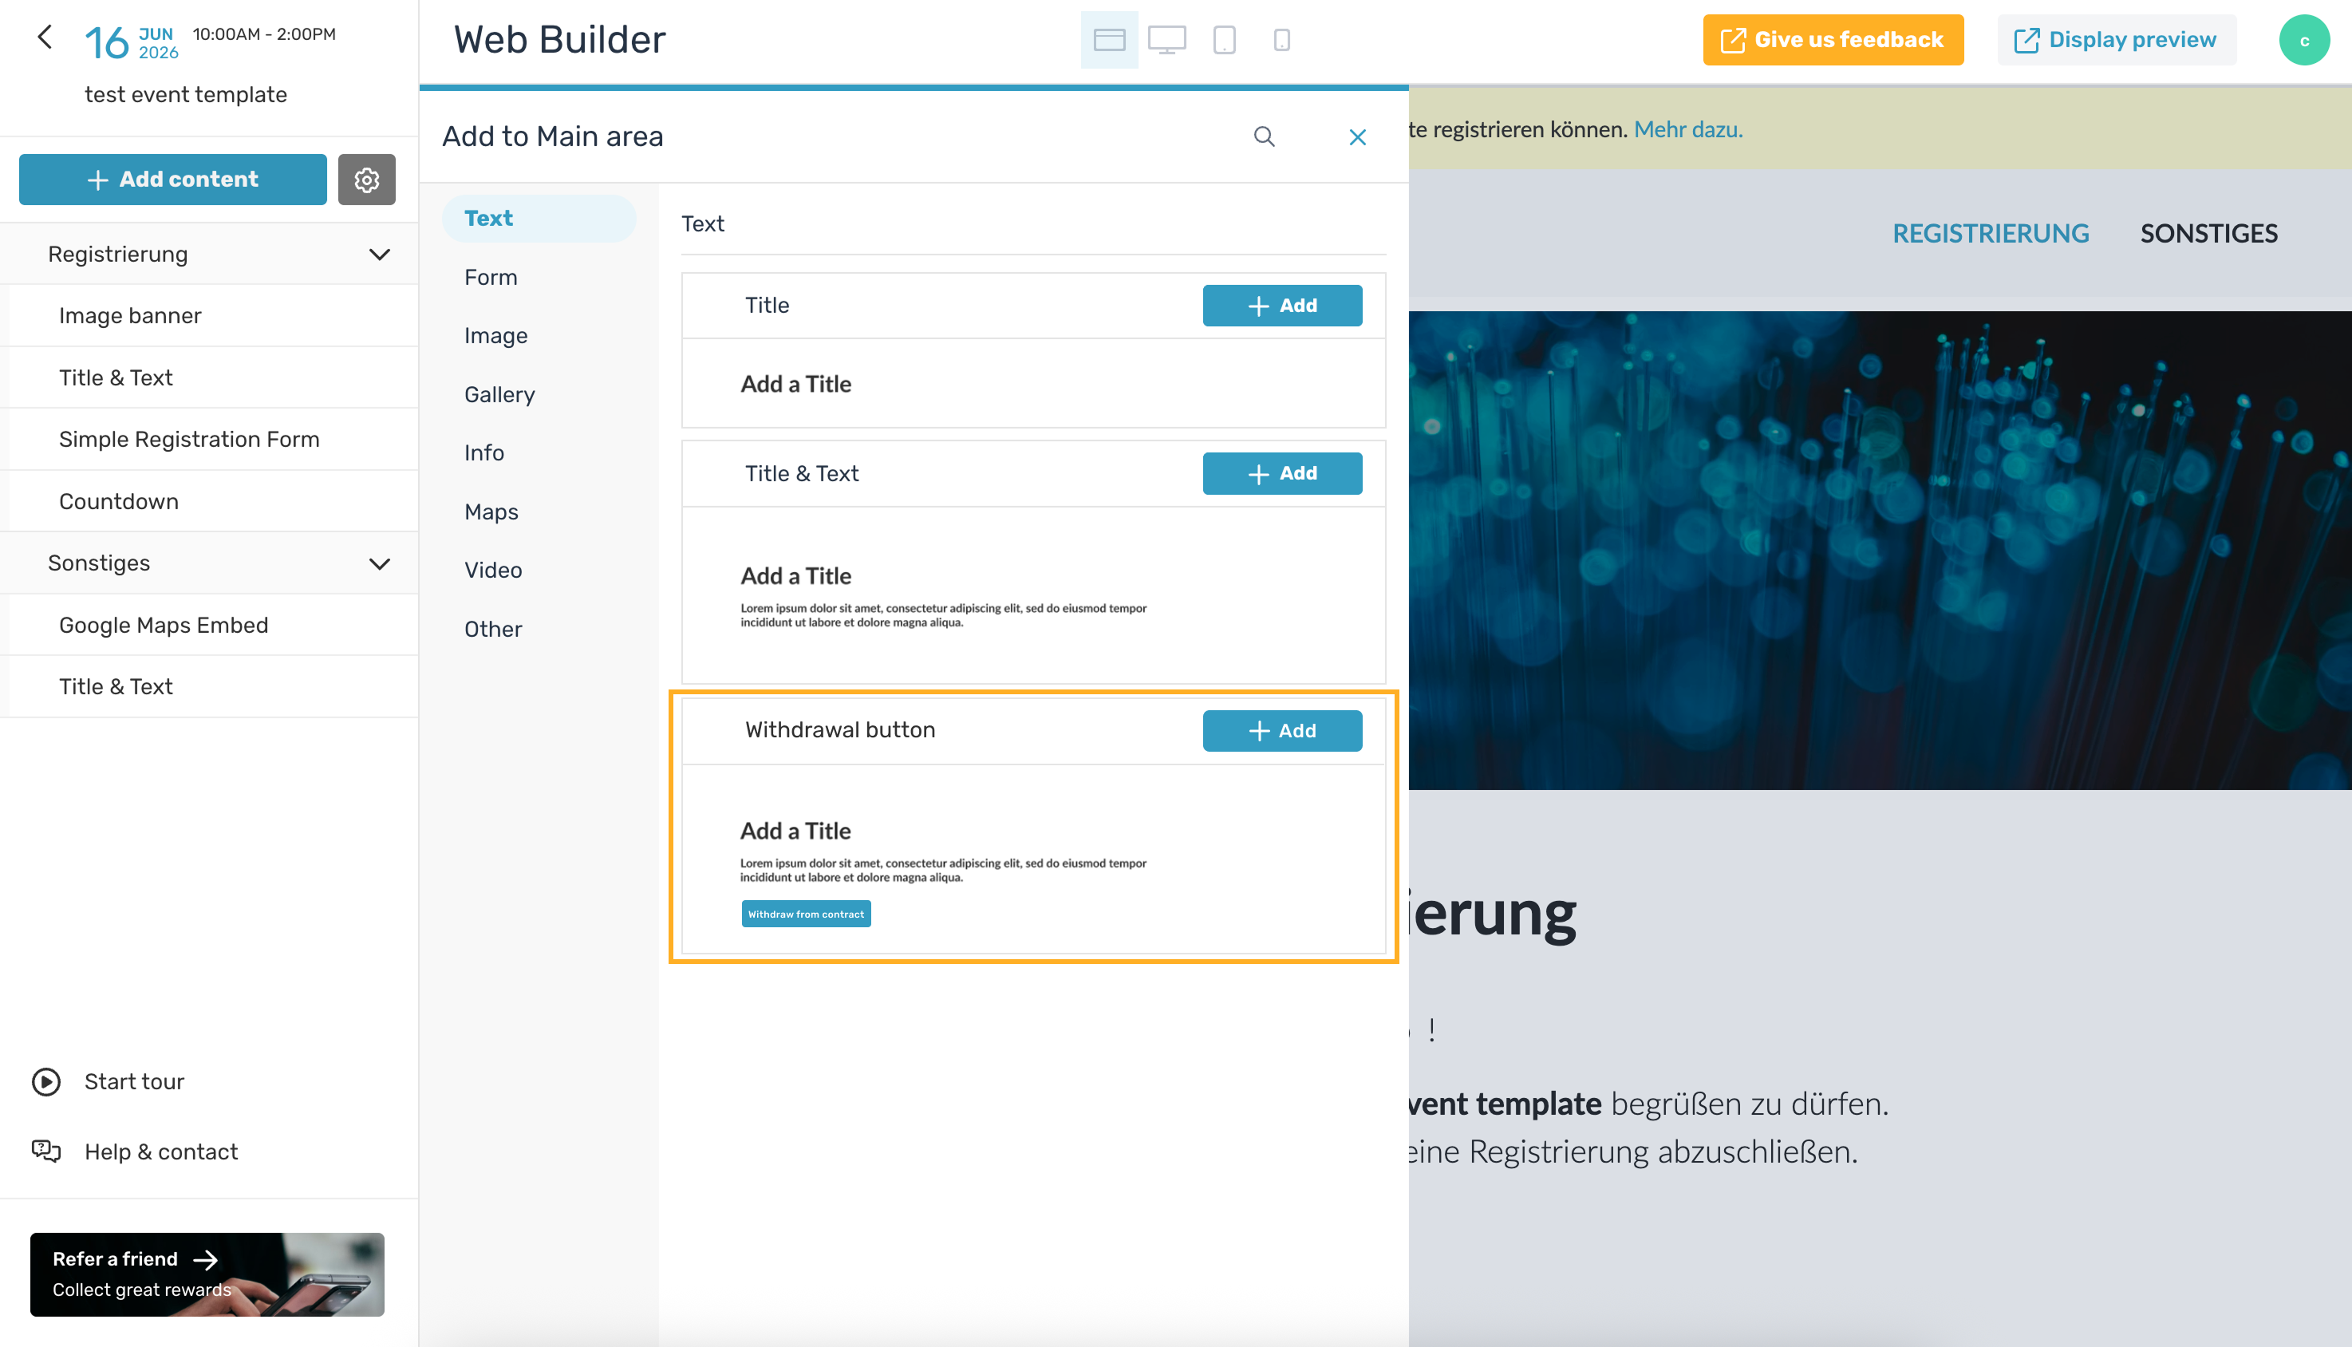Click the Web Builder heading

(559, 40)
